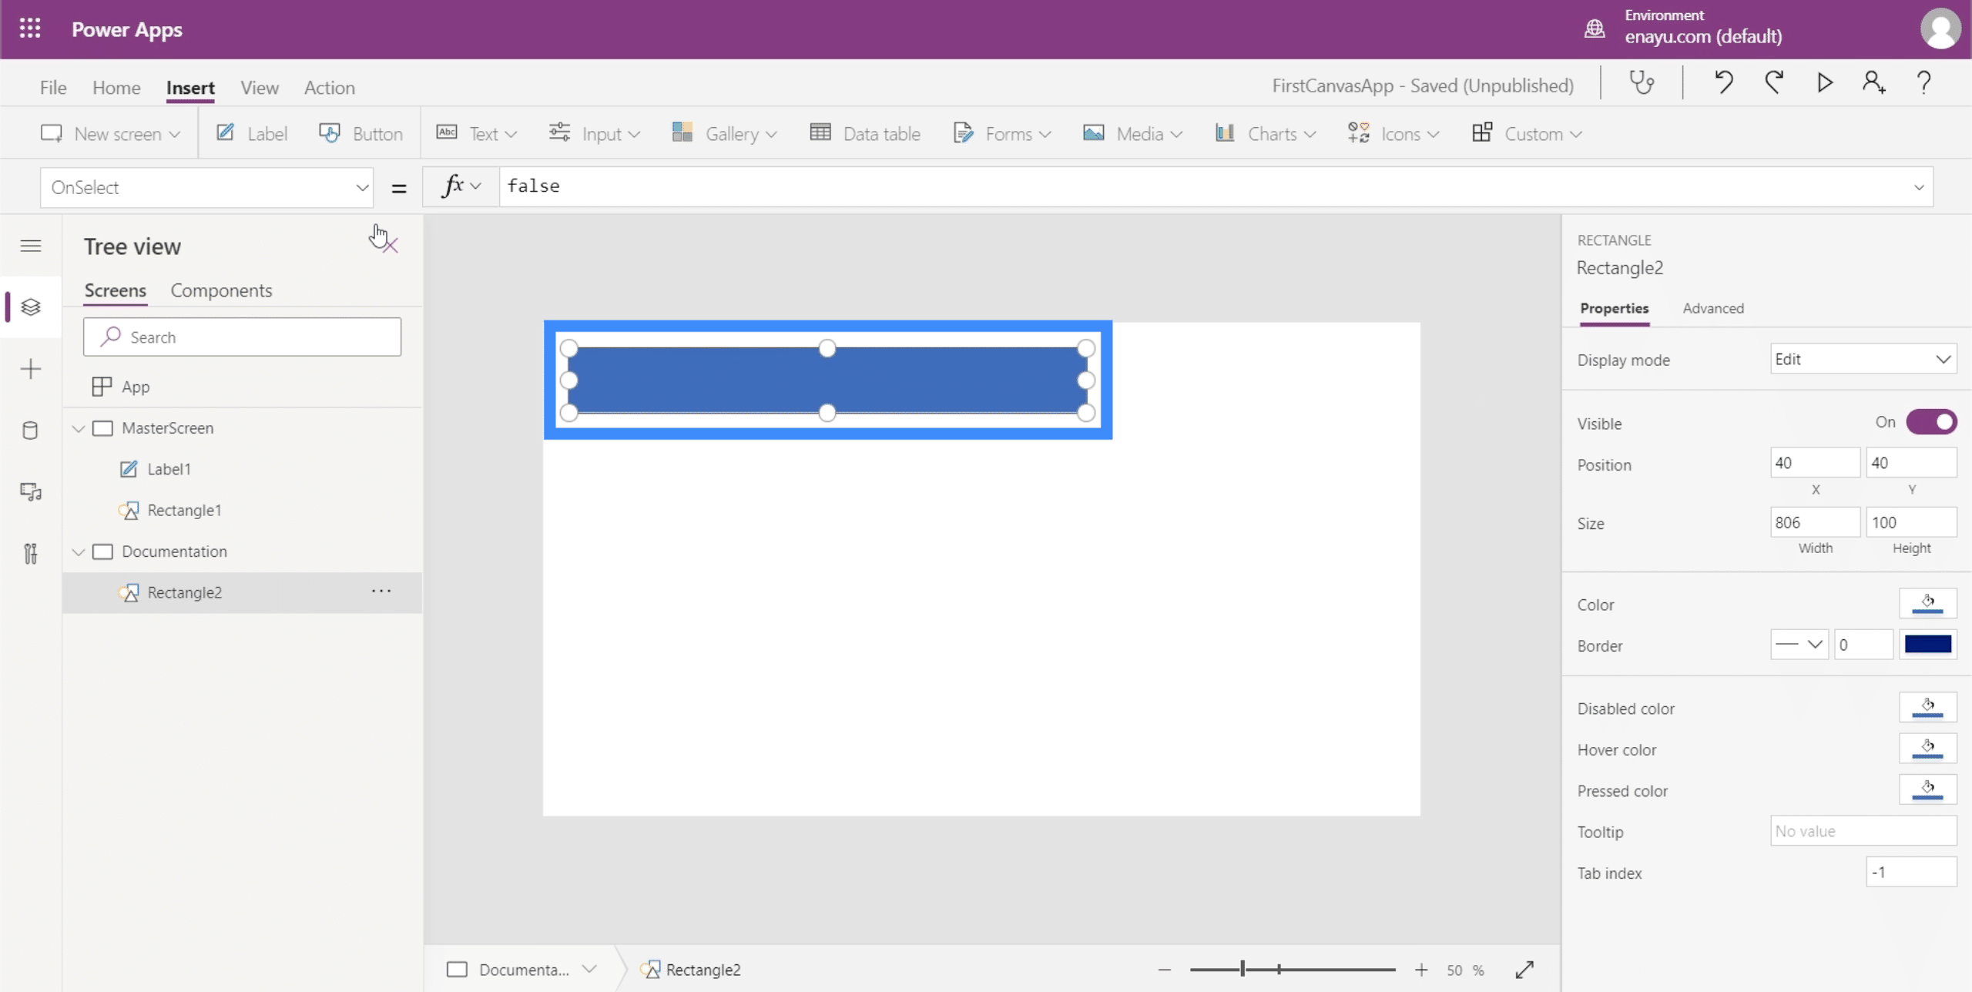Viewport: 1972px width, 992px height.
Task: Select the Color swatch for Rectangle2
Action: pos(1928,604)
